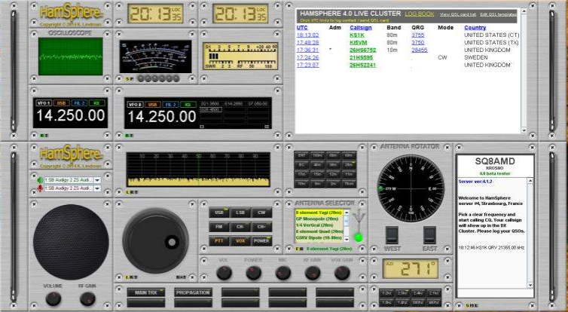568x312 pixels.
Task: Click the analog S-meter gauge
Action: coord(155,57)
